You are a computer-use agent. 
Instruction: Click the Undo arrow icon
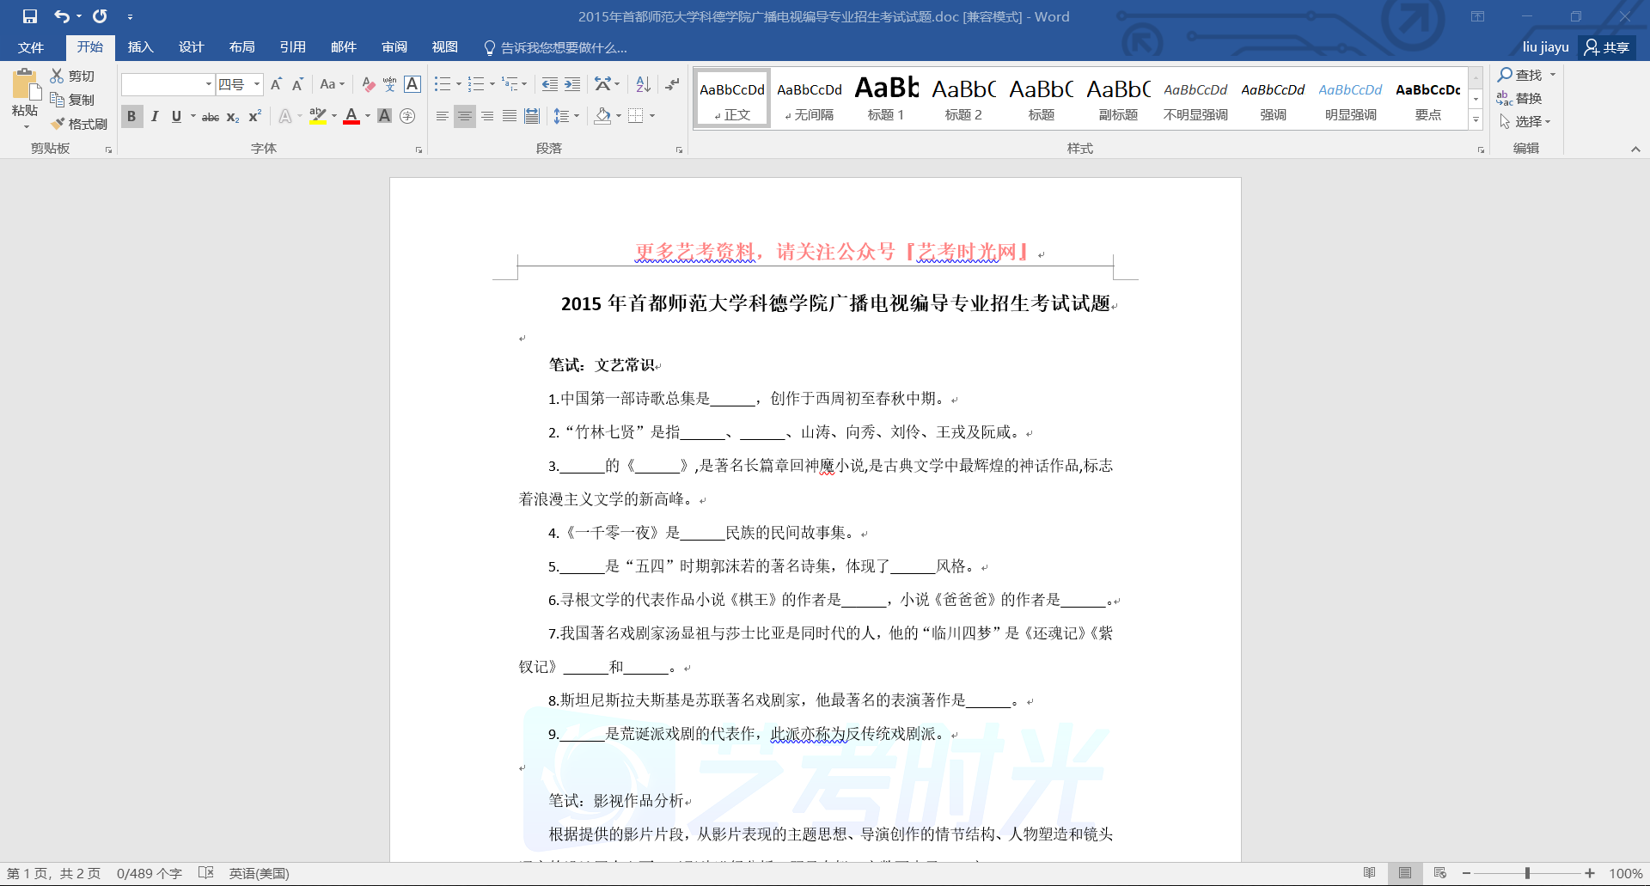tap(61, 16)
